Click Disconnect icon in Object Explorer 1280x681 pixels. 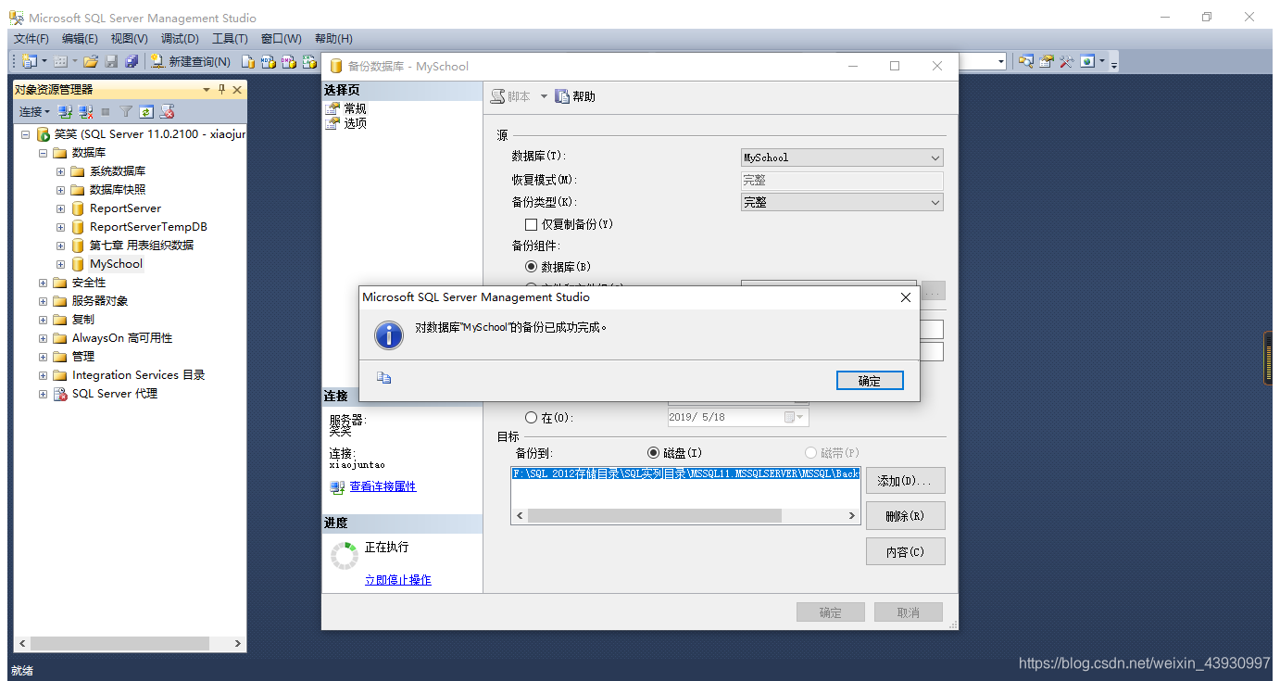point(85,111)
